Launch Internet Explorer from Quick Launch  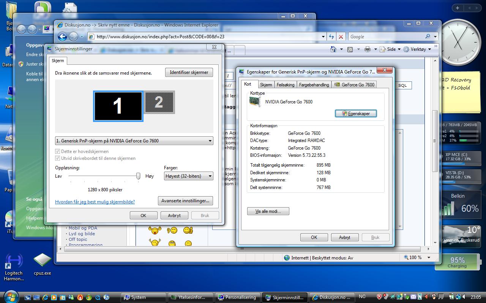tap(46, 297)
